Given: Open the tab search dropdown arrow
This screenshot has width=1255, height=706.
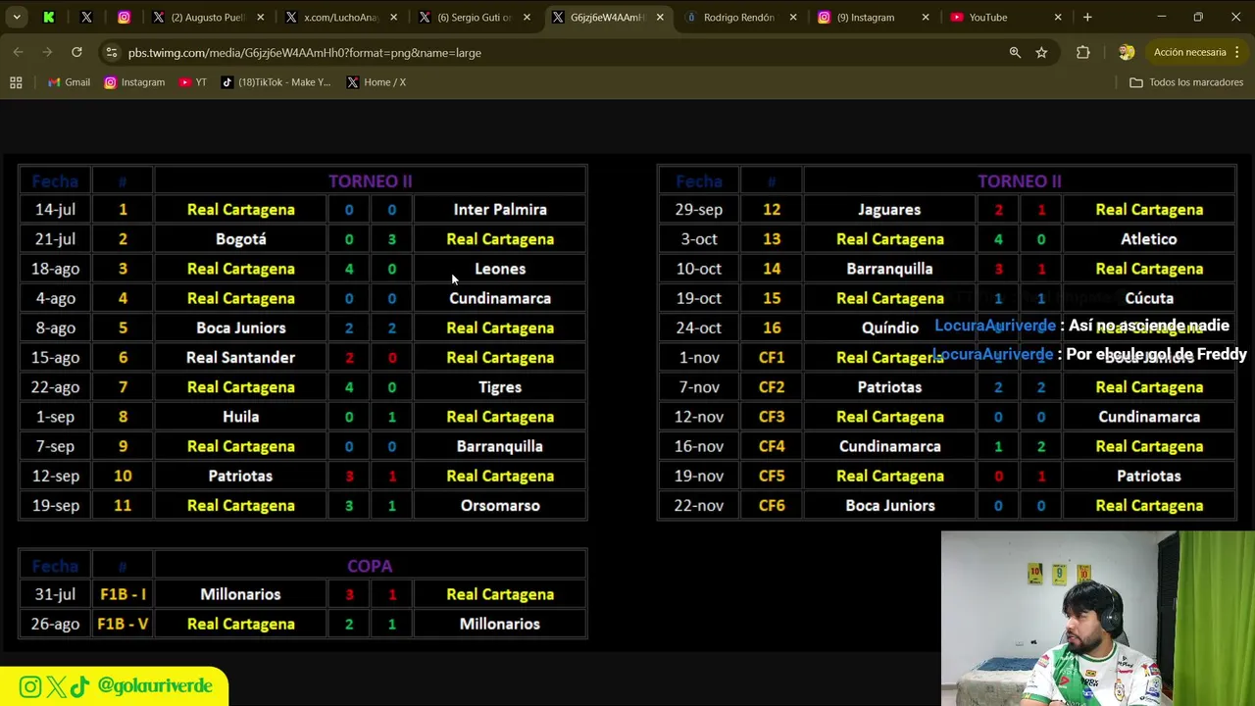Looking at the screenshot, I should click(17, 17).
